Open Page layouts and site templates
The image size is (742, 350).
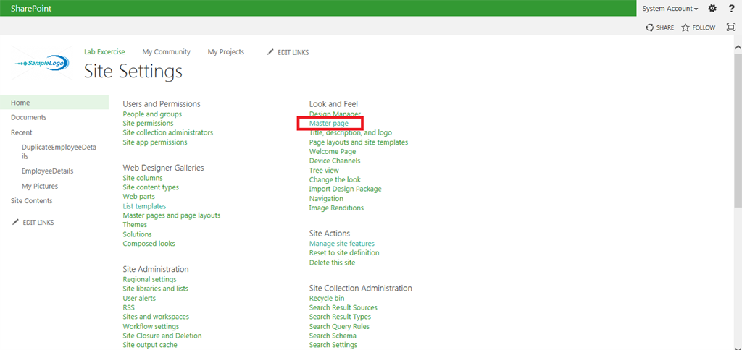click(359, 142)
